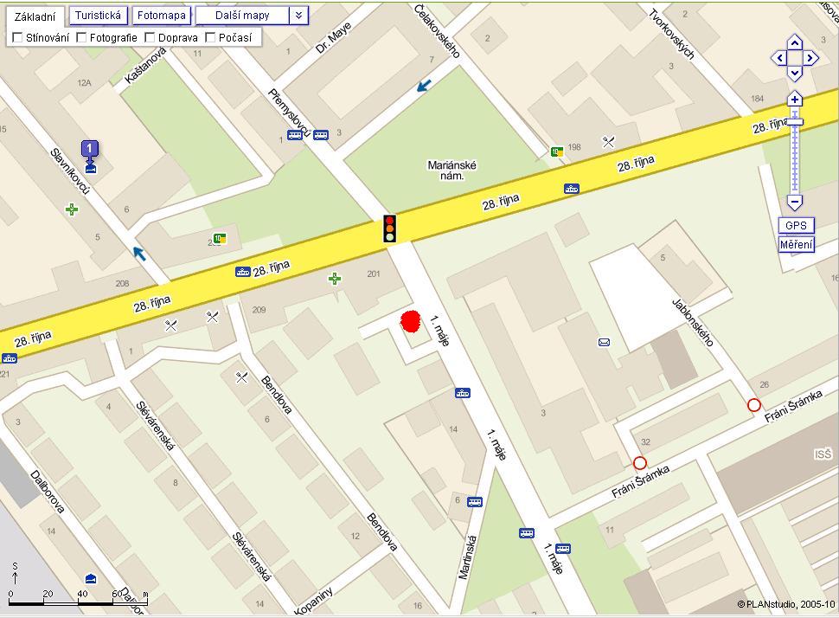
Task: Click the restaurant icon near number 198
Action: click(x=608, y=142)
